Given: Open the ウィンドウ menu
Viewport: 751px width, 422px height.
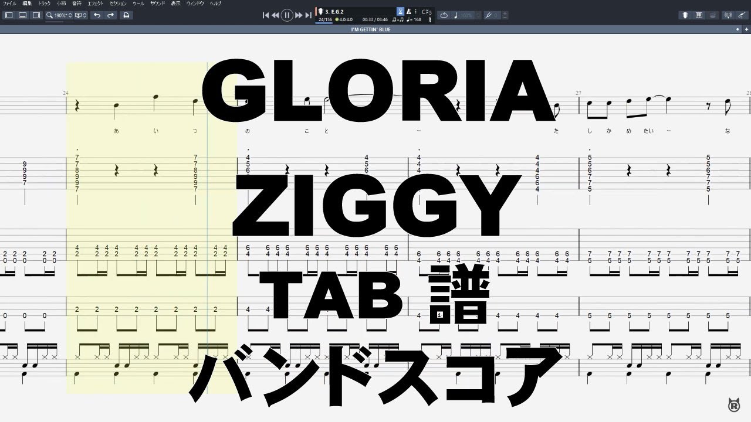Looking at the screenshot, I should tap(195, 4).
